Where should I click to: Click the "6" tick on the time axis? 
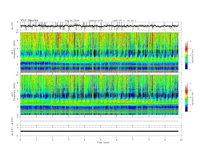click(x=117, y=140)
